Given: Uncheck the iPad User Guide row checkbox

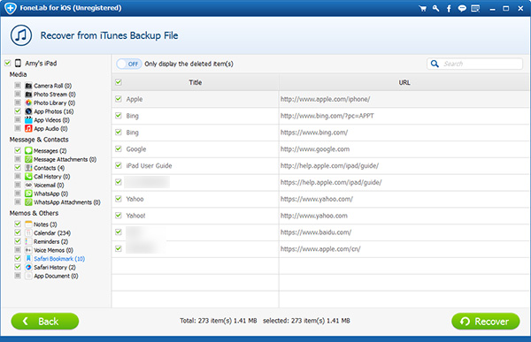Looking at the screenshot, I should tap(119, 165).
